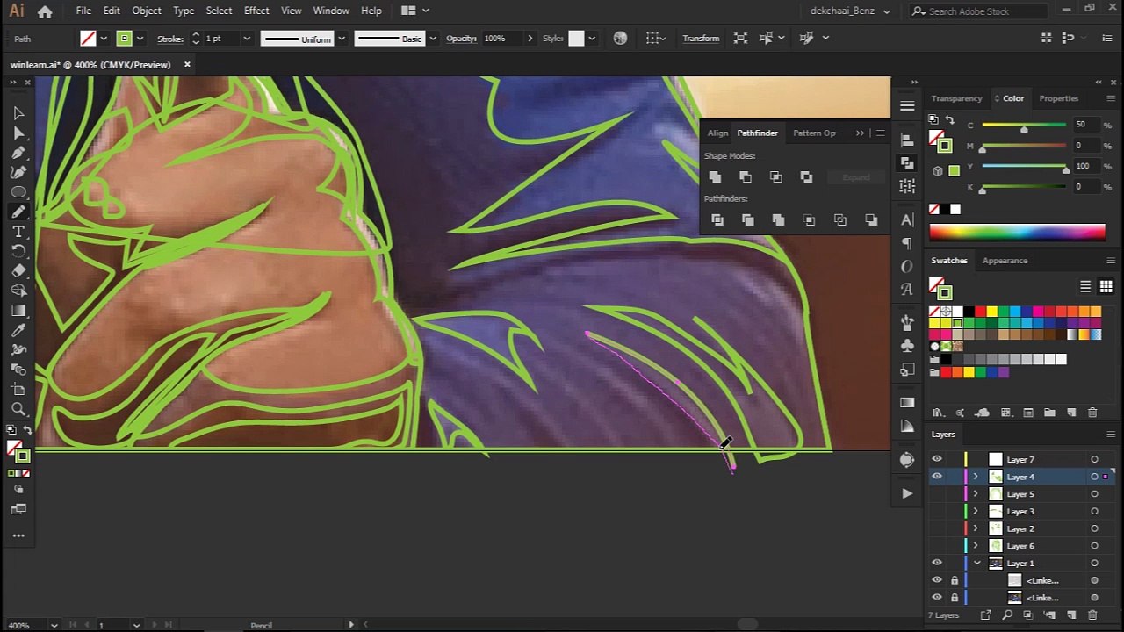This screenshot has height=632, width=1124.
Task: Open the Effect menu
Action: [x=256, y=11]
